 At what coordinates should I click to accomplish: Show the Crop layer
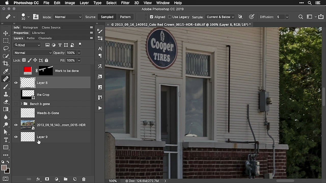[x=16, y=95]
